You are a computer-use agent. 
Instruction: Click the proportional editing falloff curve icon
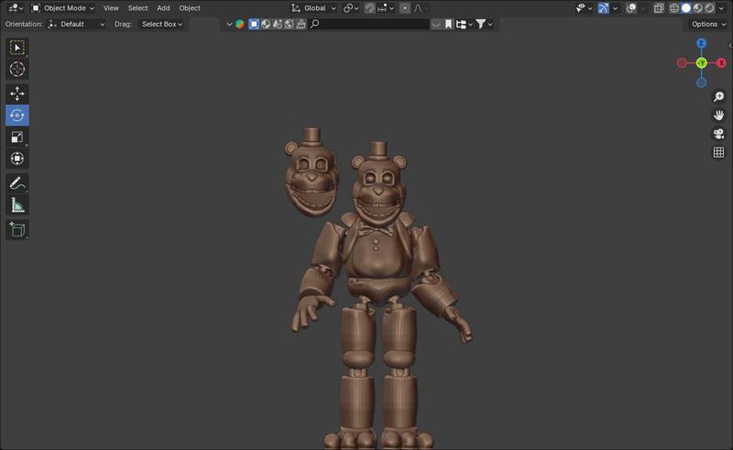[x=418, y=8]
